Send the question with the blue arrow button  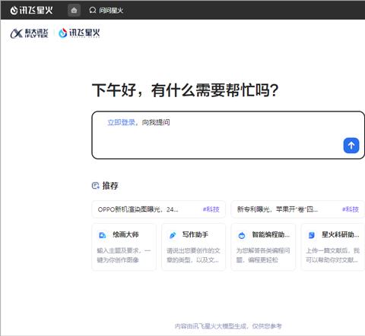[351, 146]
